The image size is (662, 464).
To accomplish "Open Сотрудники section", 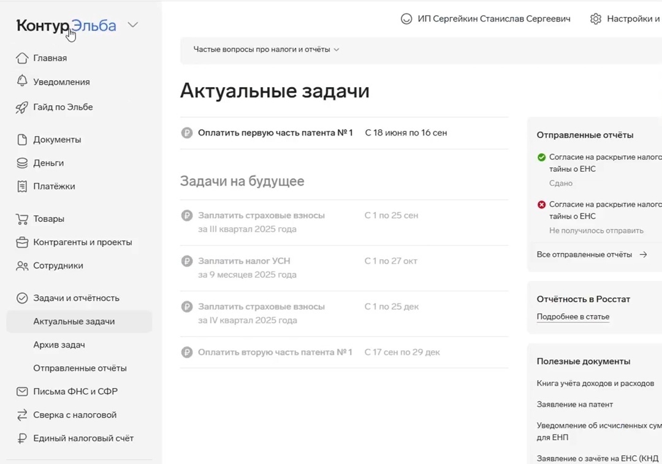I will (58, 265).
